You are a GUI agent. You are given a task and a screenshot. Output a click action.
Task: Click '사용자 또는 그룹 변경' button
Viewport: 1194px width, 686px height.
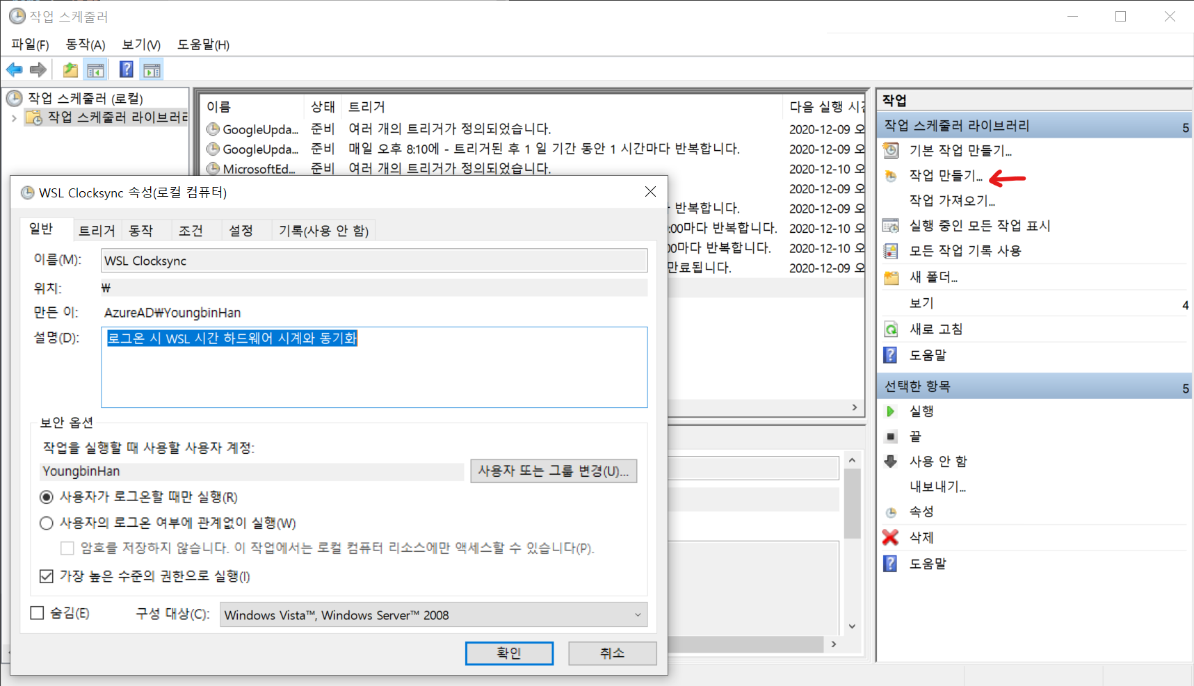pyautogui.click(x=553, y=471)
